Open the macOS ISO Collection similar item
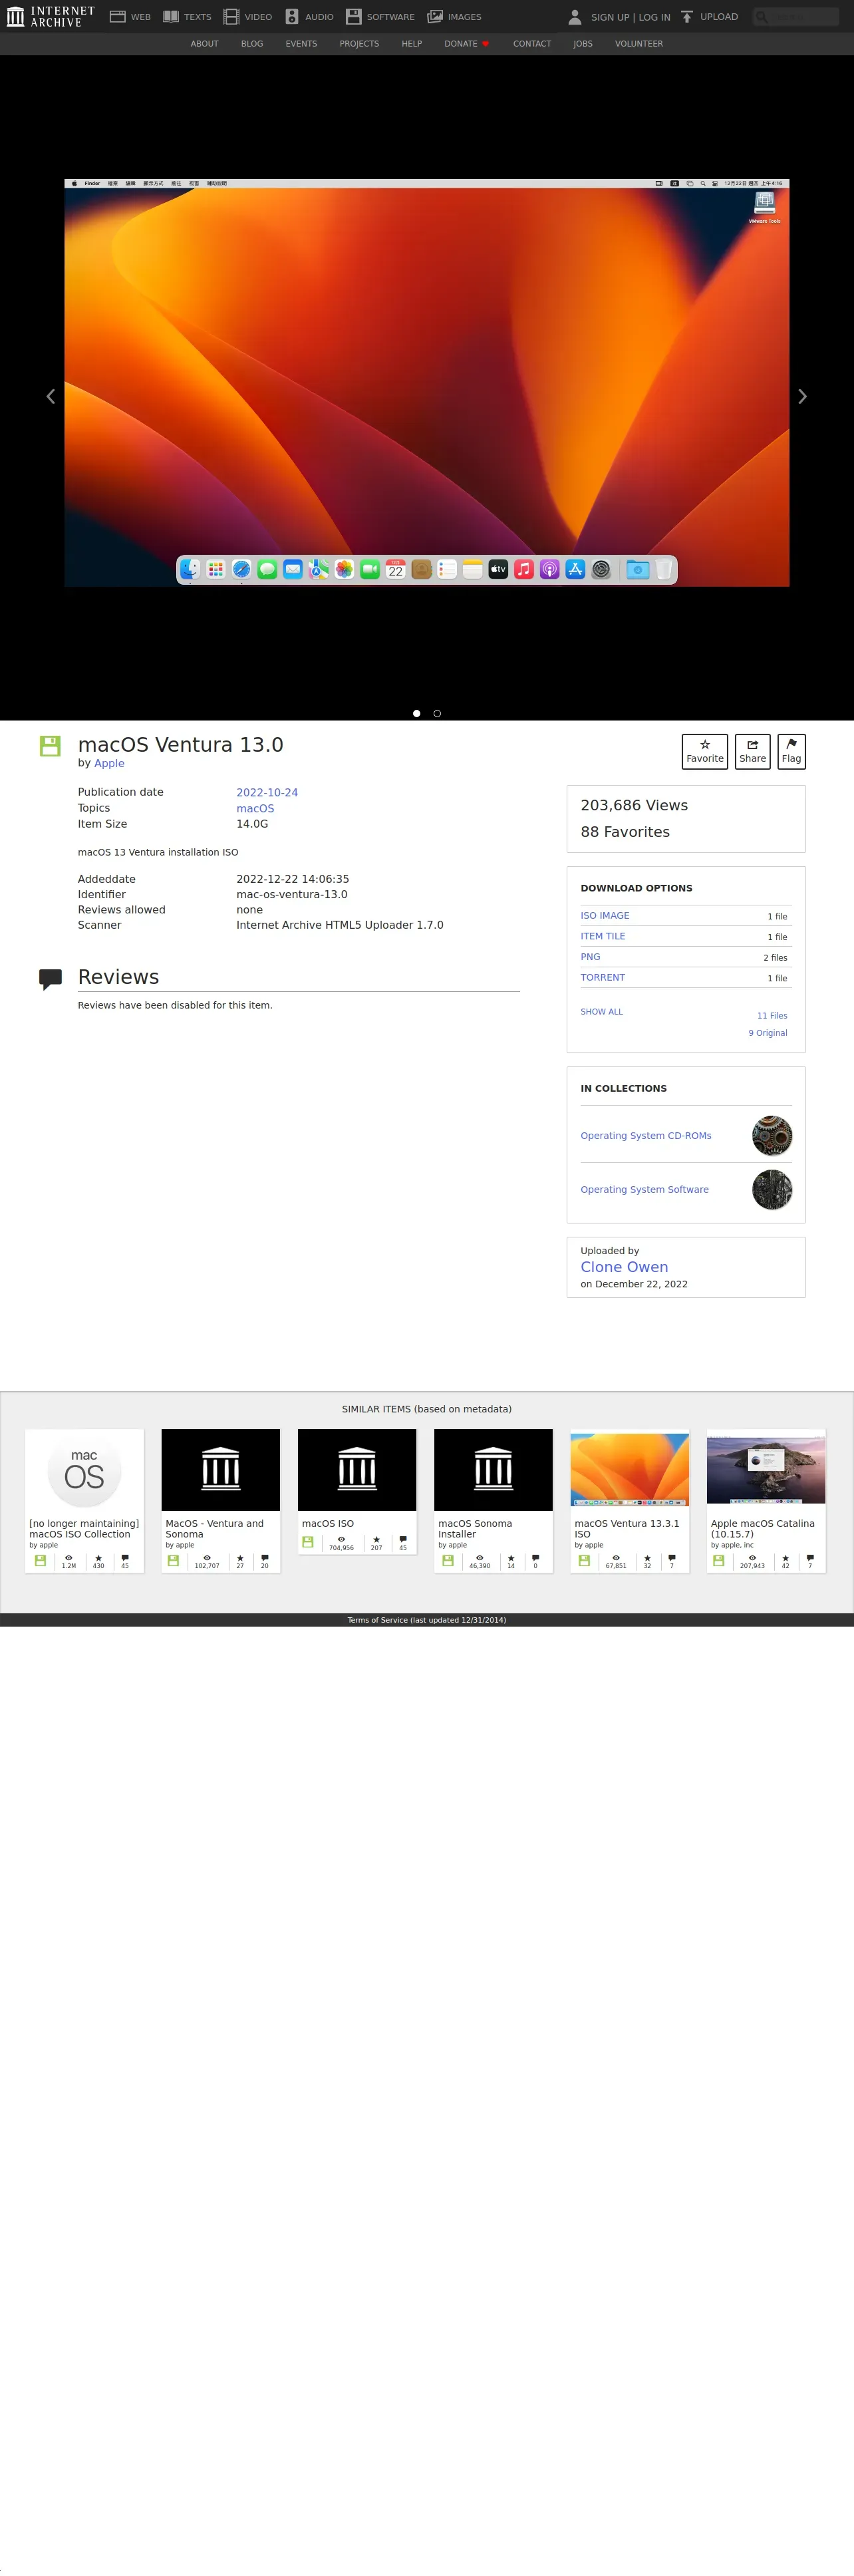 (84, 1500)
